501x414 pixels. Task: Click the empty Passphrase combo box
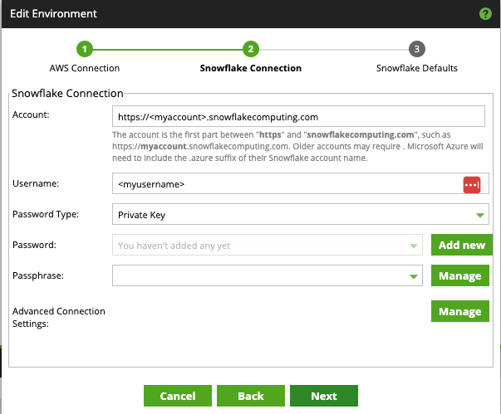pyautogui.click(x=267, y=275)
